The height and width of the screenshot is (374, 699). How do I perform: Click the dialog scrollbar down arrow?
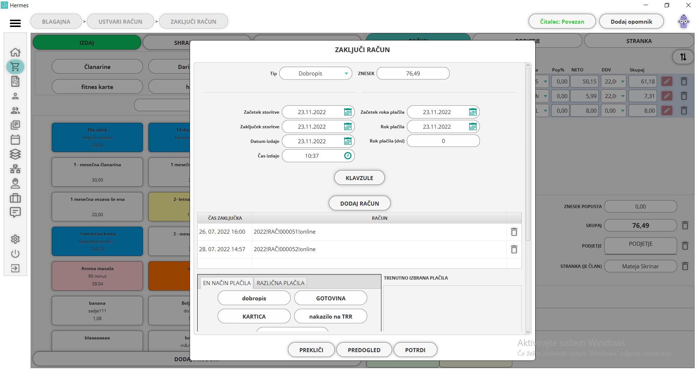(x=528, y=332)
